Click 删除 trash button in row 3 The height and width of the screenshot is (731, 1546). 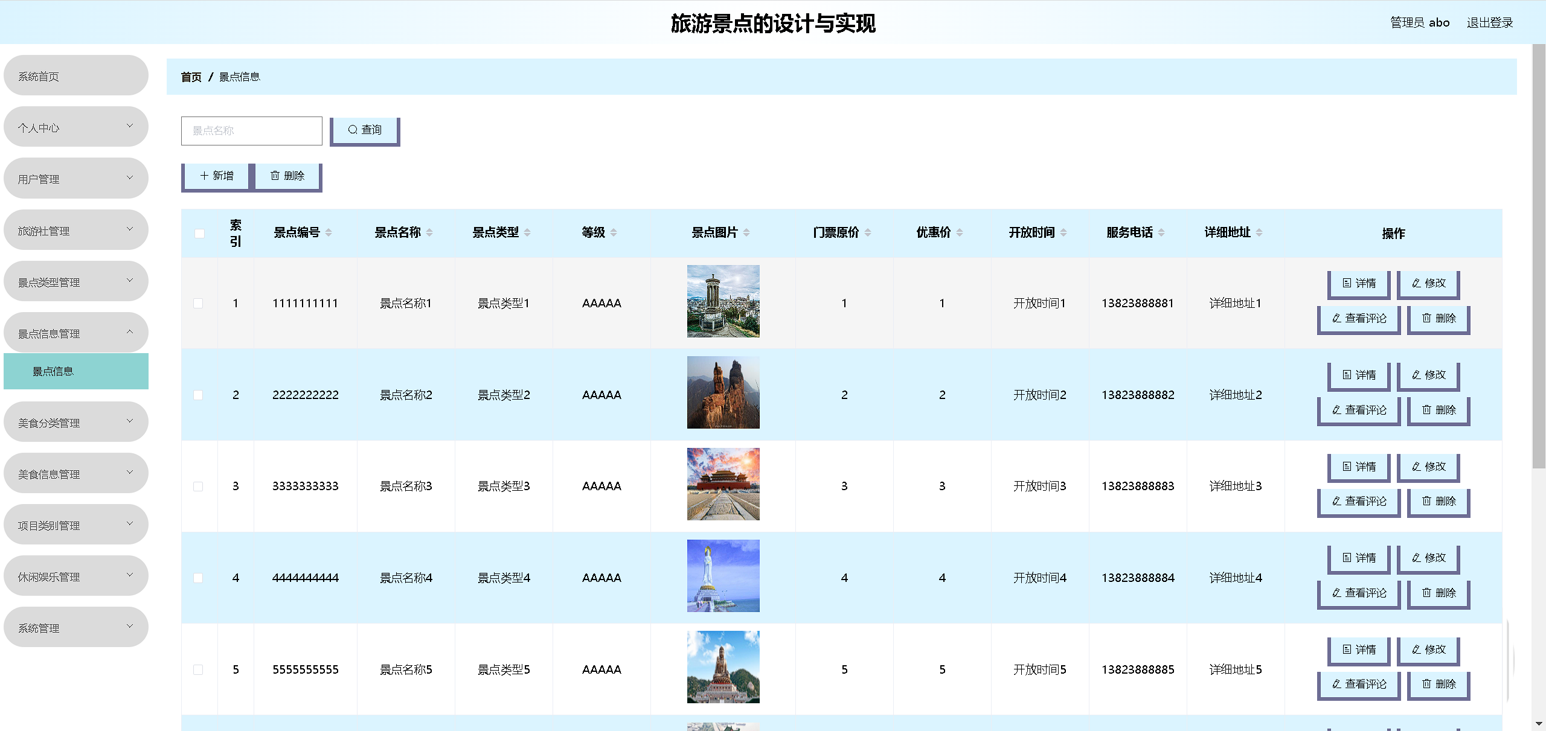click(1439, 501)
